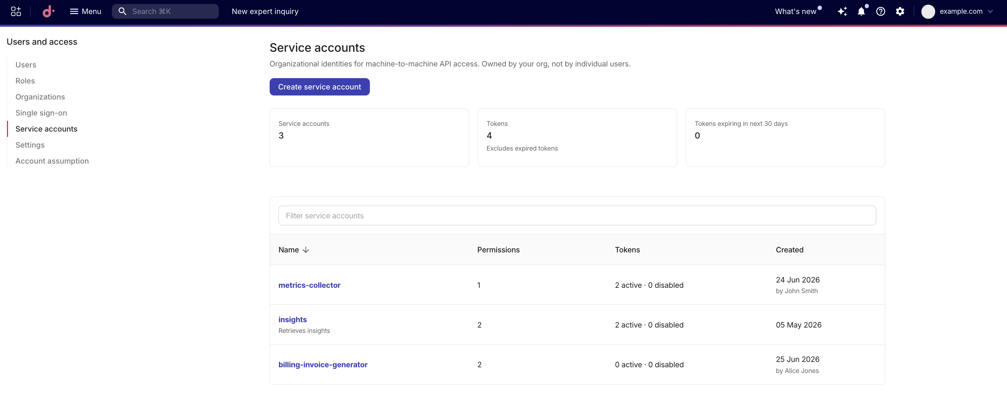This screenshot has width=1007, height=408.
Task: Click the Permissions column header
Action: tap(498, 250)
